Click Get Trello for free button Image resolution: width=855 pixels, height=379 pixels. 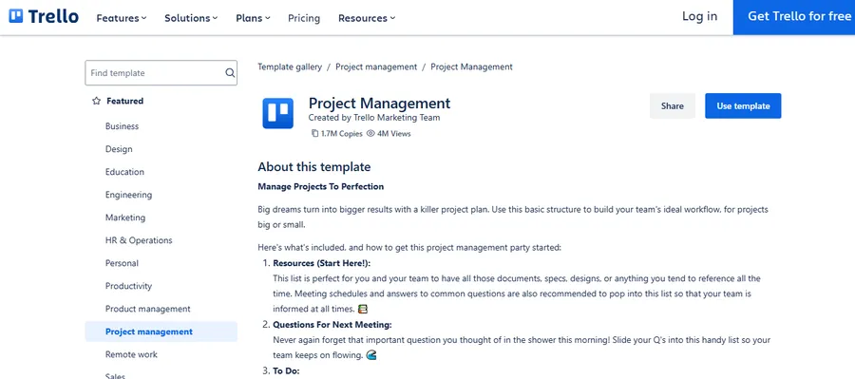point(794,17)
